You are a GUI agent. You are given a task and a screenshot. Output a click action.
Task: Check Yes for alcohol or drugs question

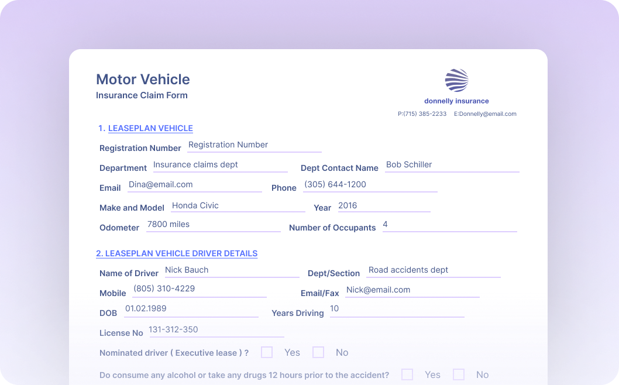(x=407, y=374)
